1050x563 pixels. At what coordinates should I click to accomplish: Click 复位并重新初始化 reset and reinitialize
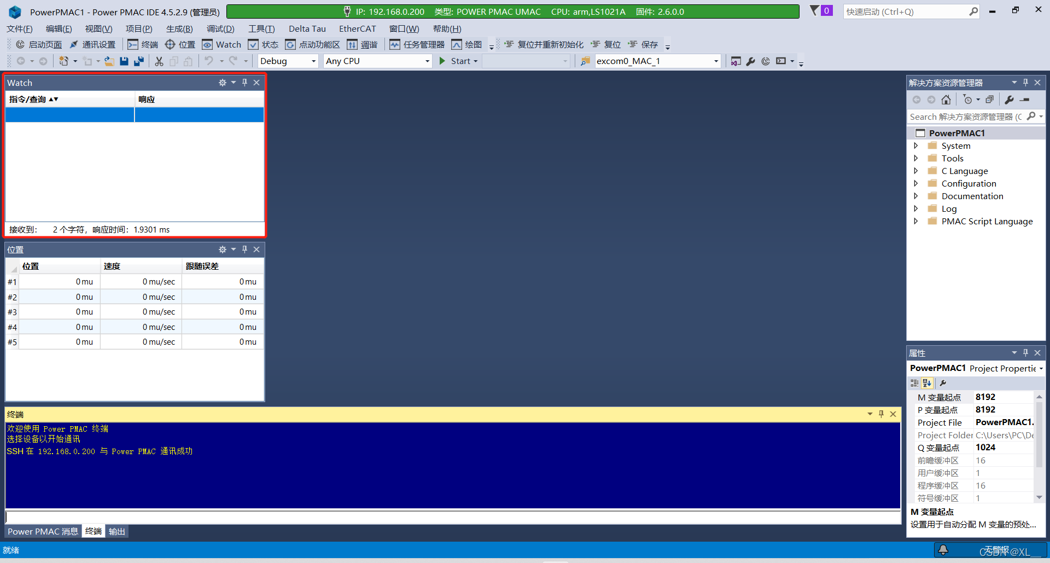tap(544, 44)
